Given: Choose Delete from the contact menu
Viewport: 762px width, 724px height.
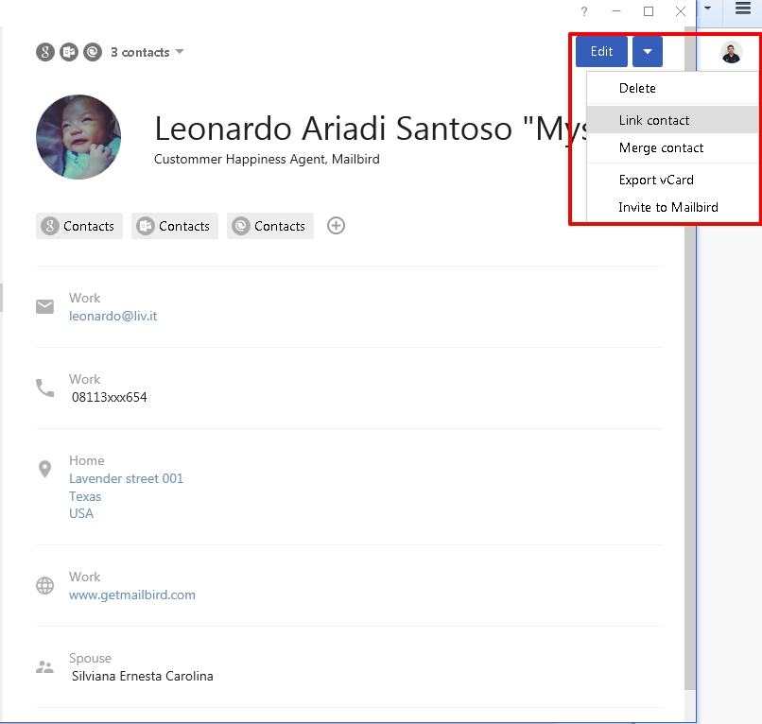Looking at the screenshot, I should pos(672,89).
